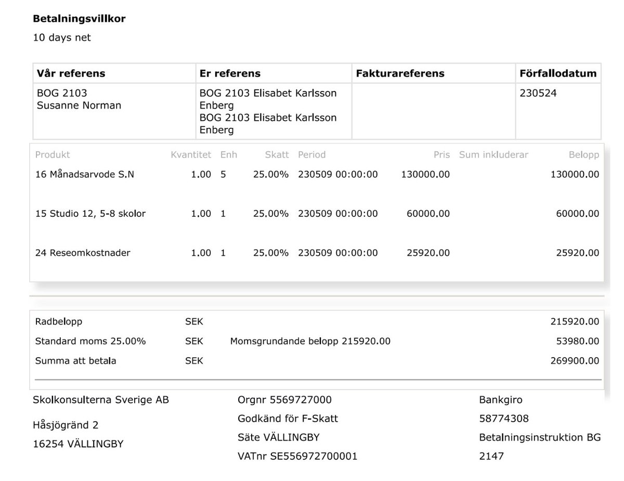The image size is (624, 481).
Task: Click the Bankgiro label
Action: coord(501,400)
